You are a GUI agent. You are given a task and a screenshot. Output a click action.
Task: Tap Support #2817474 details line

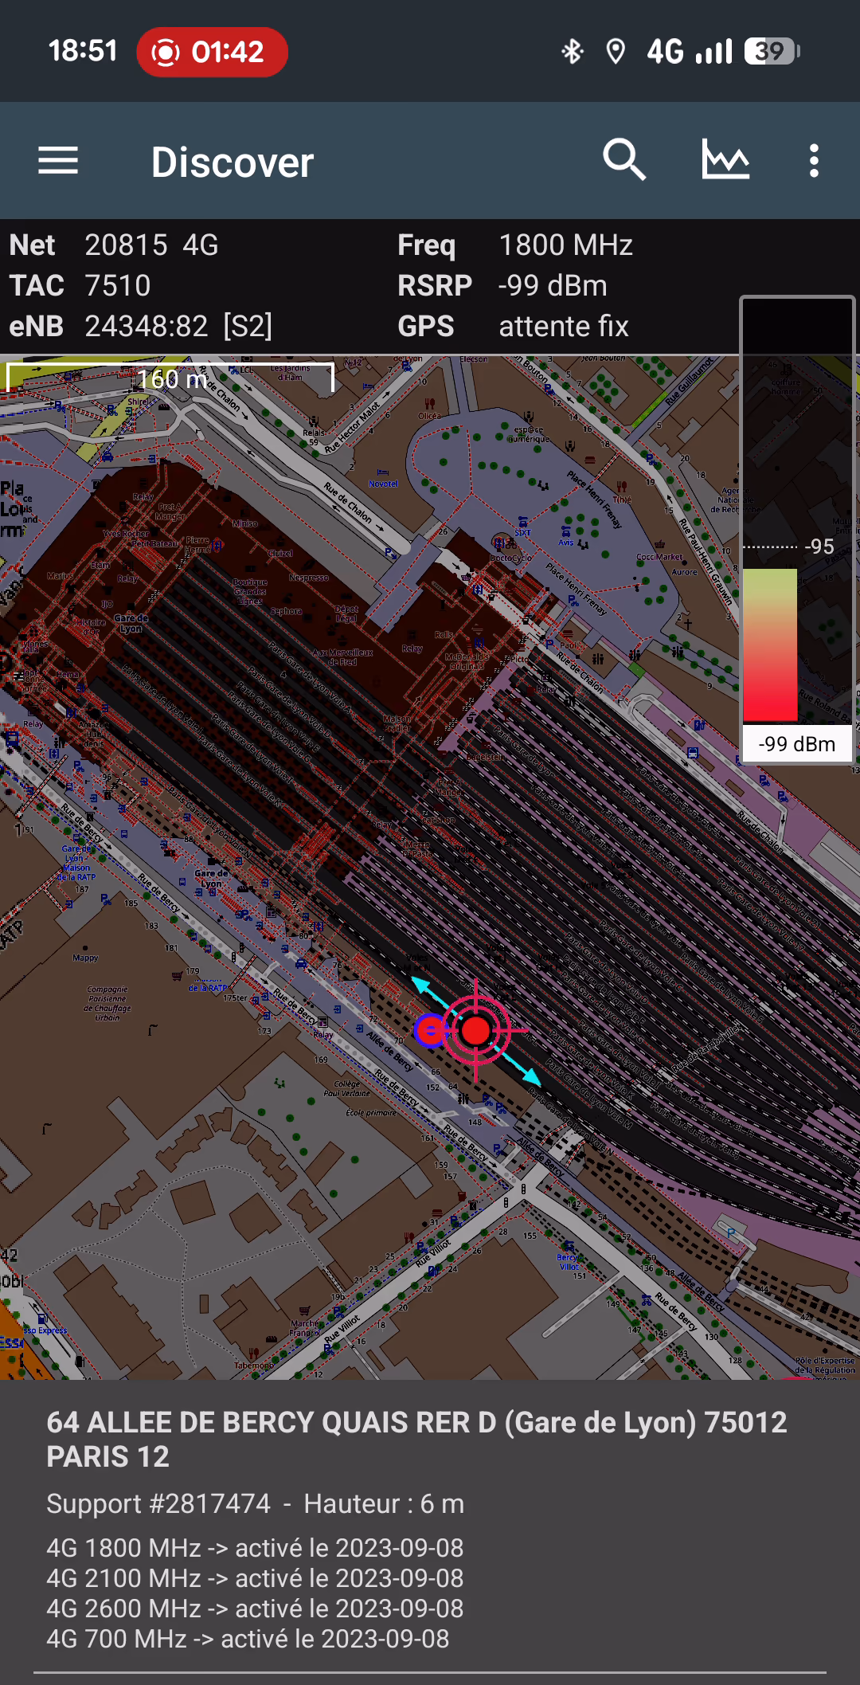[255, 1503]
